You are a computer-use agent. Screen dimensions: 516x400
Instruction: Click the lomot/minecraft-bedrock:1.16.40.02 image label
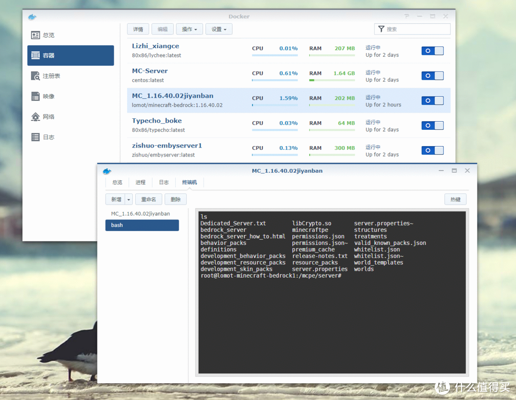[x=177, y=105]
